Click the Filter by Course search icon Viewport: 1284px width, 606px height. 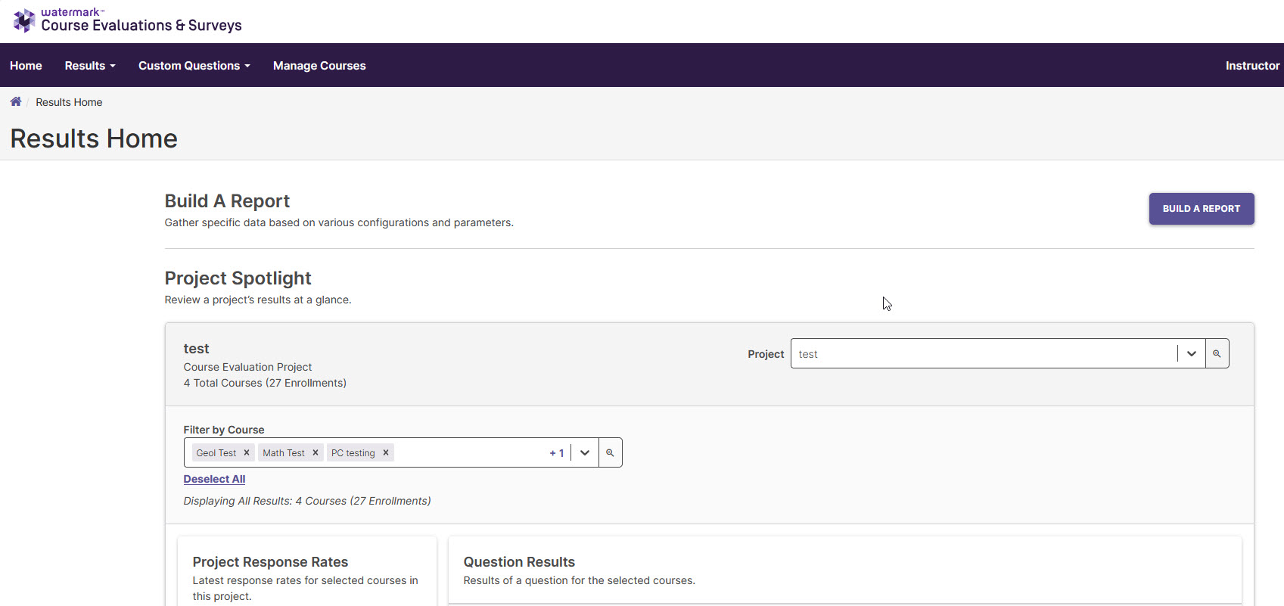click(610, 452)
